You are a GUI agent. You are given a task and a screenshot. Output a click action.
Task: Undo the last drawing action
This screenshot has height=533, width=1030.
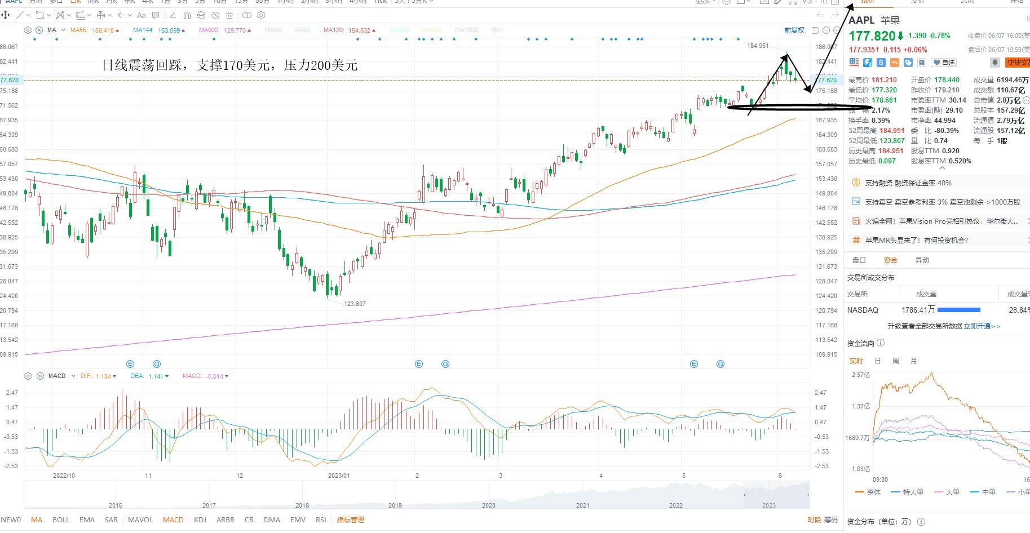point(820,15)
